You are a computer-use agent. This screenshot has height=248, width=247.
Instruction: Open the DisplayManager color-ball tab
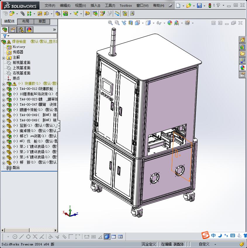pyautogui.click(x=29, y=30)
